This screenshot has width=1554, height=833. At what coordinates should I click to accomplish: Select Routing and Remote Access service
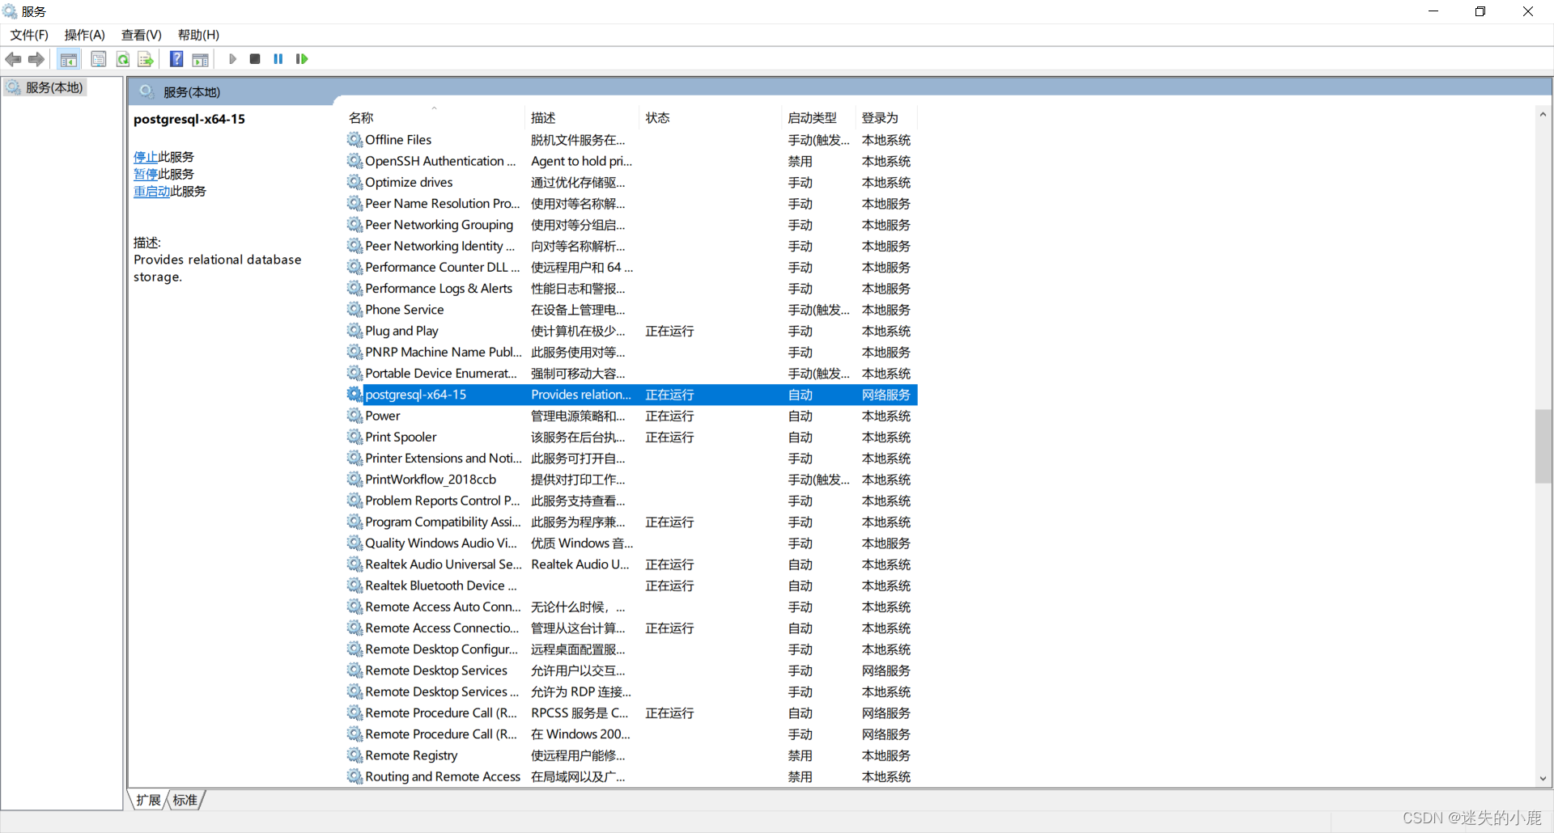[631, 776]
